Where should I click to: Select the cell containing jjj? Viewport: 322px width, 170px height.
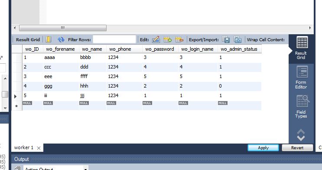pos(92,95)
